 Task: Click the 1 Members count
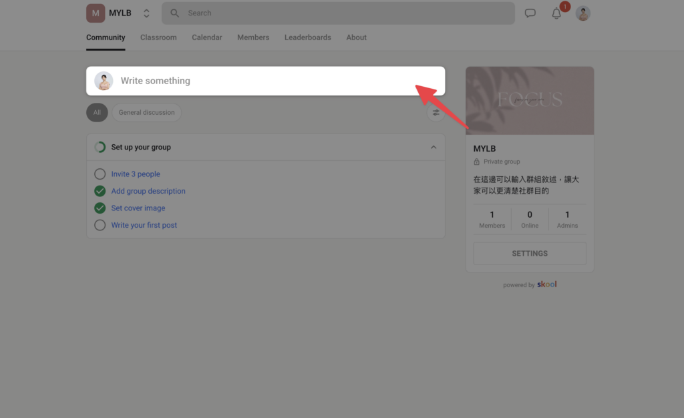492,219
